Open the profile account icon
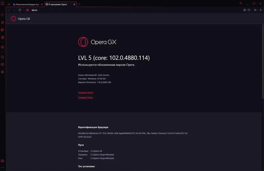 (261, 10)
